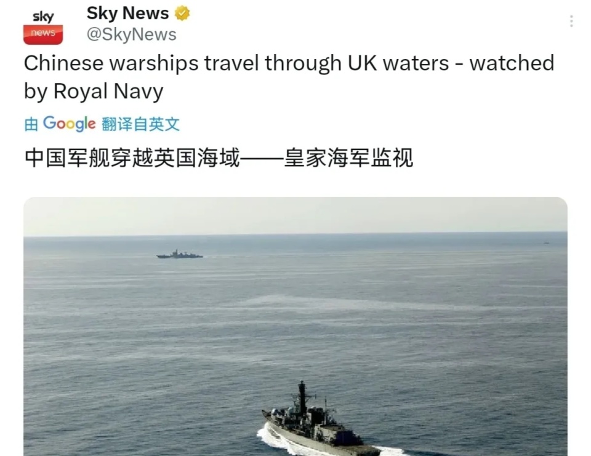
Task: Click the gold verified badge
Action: [x=182, y=14]
